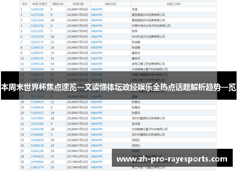Open registration number 32060250 link

[x=37, y=26]
